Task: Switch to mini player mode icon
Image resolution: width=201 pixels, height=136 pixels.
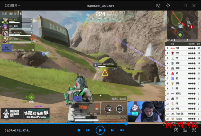Action: pyautogui.click(x=158, y=6)
